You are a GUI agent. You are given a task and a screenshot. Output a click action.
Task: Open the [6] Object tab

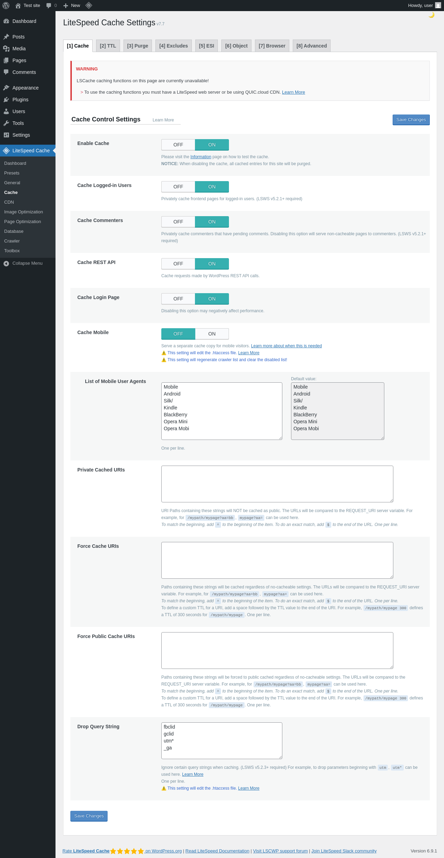[236, 46]
